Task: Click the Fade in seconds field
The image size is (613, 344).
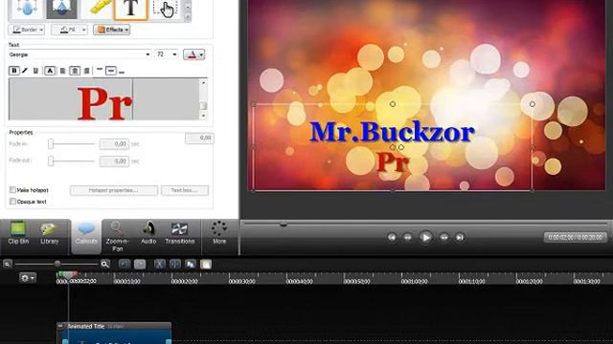Action: [x=114, y=144]
